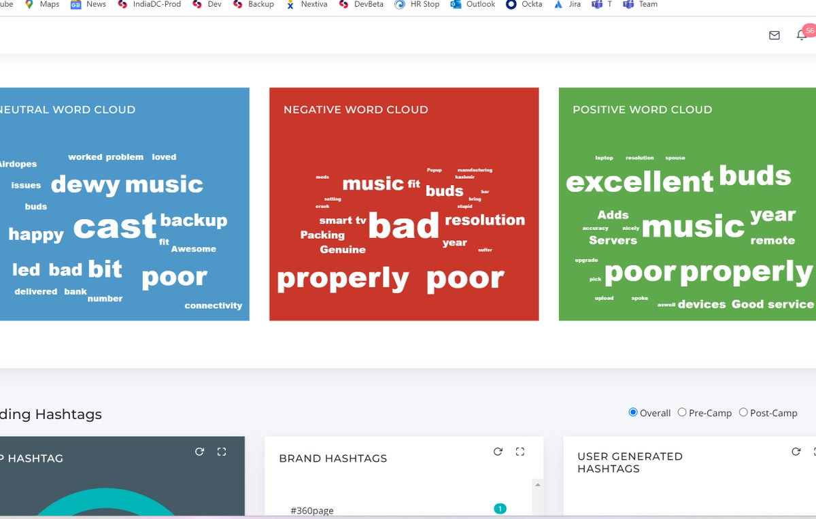Screen dimensions: 816x519
Task: Open Backup bookmark
Action: 253,4
